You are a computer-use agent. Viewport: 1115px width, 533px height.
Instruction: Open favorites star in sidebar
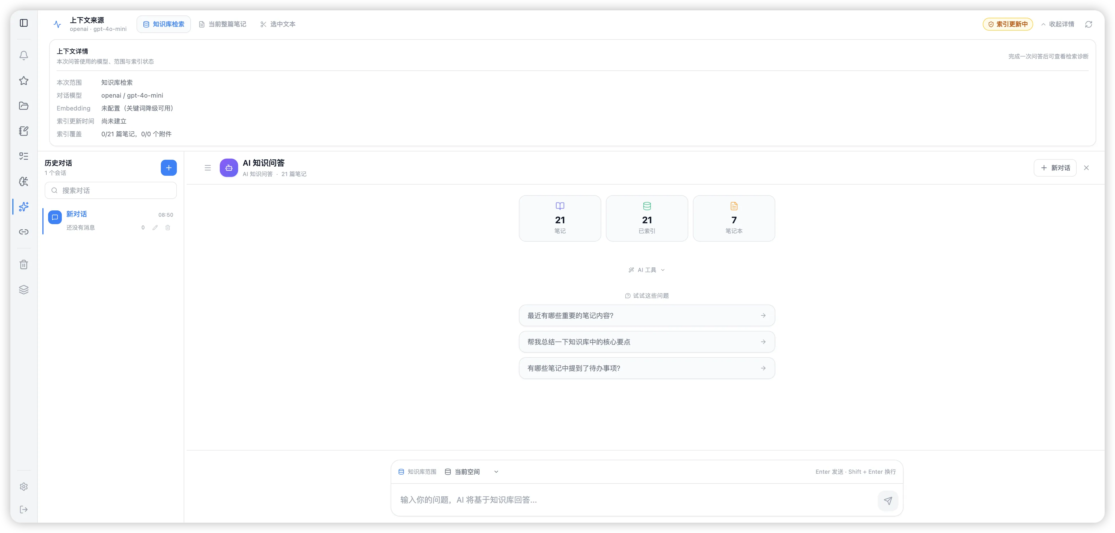[24, 80]
